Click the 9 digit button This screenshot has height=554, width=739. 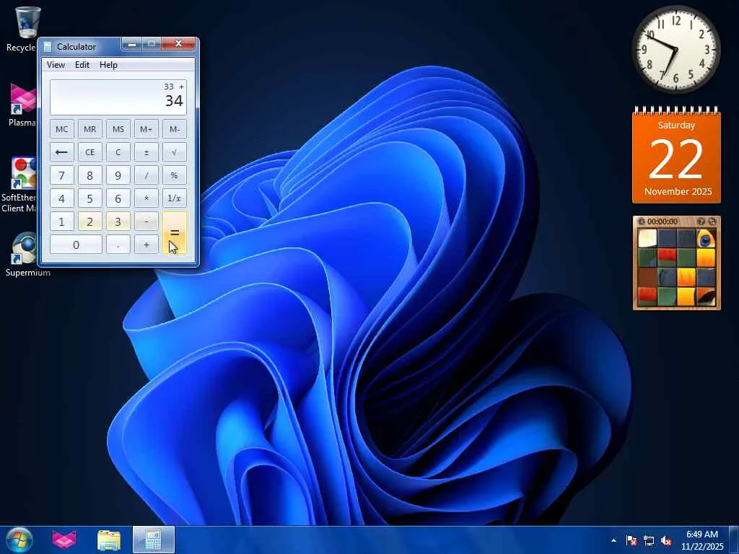tap(118, 175)
